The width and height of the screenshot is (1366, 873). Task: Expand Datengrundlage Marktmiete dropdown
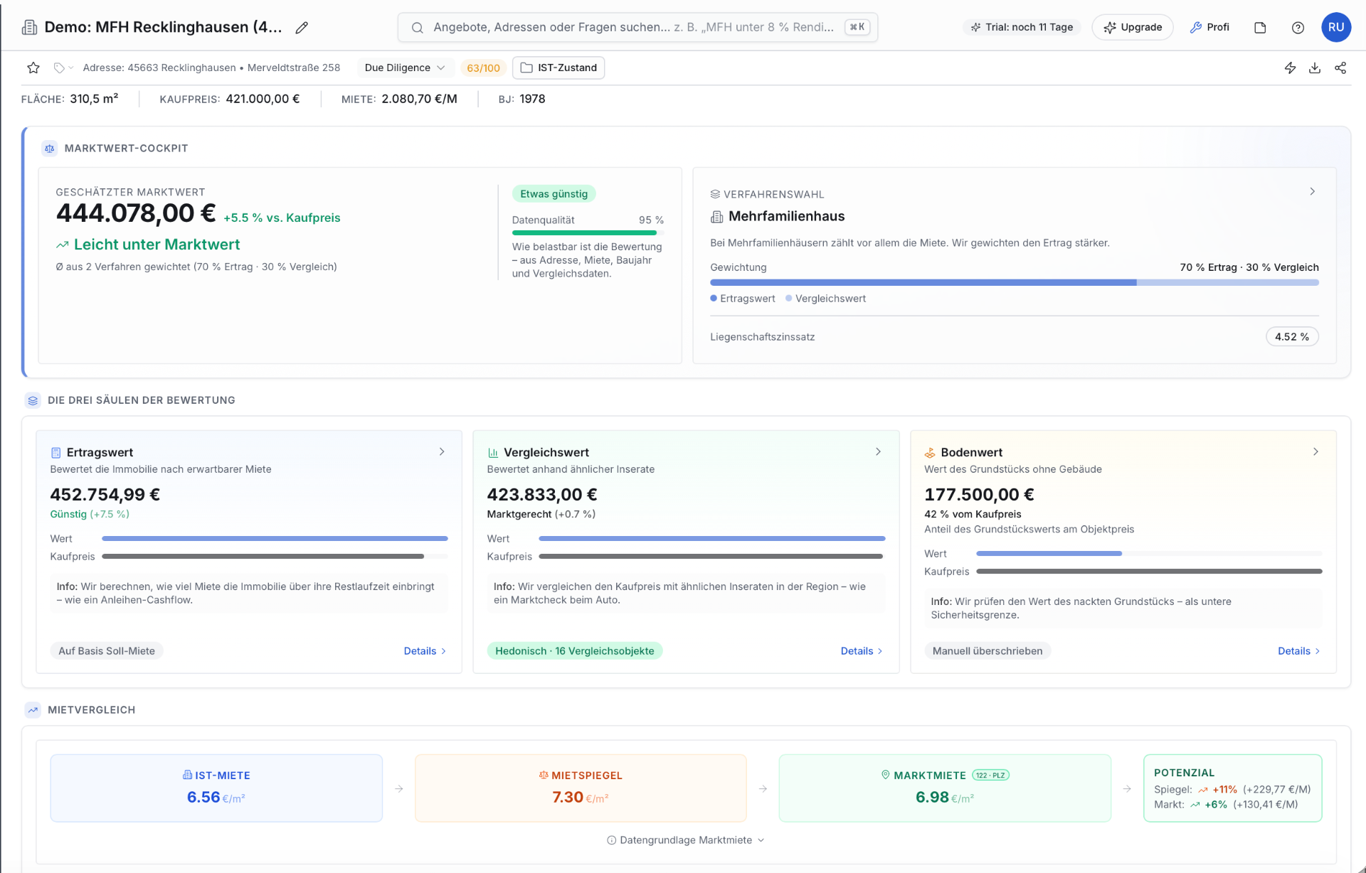pyautogui.click(x=686, y=840)
